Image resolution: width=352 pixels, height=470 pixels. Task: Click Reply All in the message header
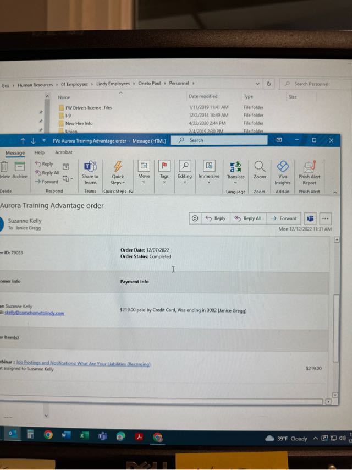(248, 218)
